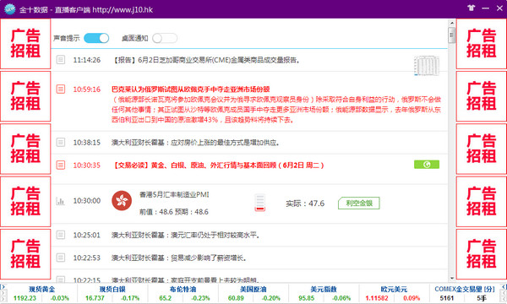Select 现货黄金 in the quote ticker

[x=41, y=289]
